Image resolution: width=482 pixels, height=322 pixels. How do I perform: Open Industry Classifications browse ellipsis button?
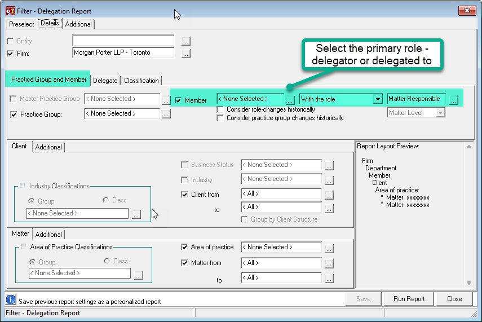point(136,214)
